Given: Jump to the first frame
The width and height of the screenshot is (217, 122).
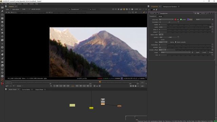Looking at the screenshot, I should point(57,86).
